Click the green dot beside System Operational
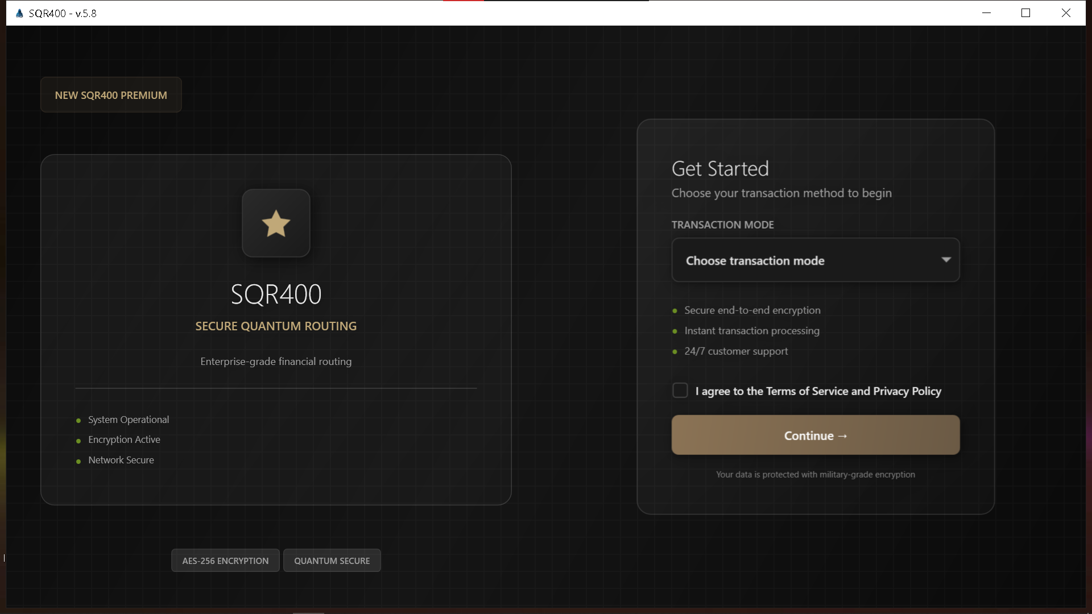 pos(78,421)
